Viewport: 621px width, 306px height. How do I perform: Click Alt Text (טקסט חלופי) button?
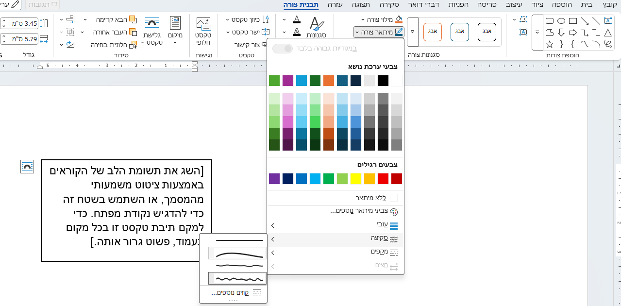pos(203,31)
